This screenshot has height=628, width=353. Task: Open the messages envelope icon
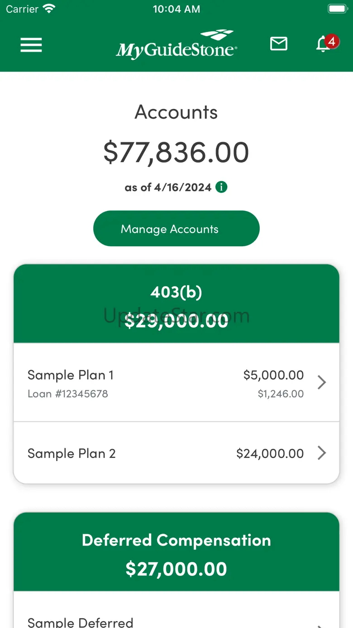point(278,44)
